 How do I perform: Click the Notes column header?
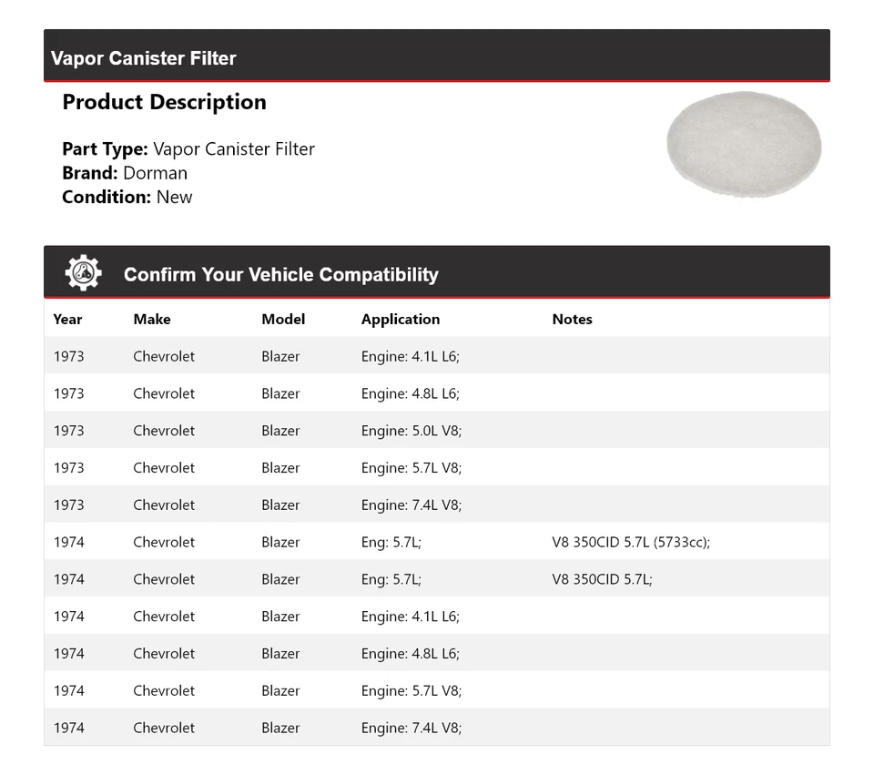572,319
